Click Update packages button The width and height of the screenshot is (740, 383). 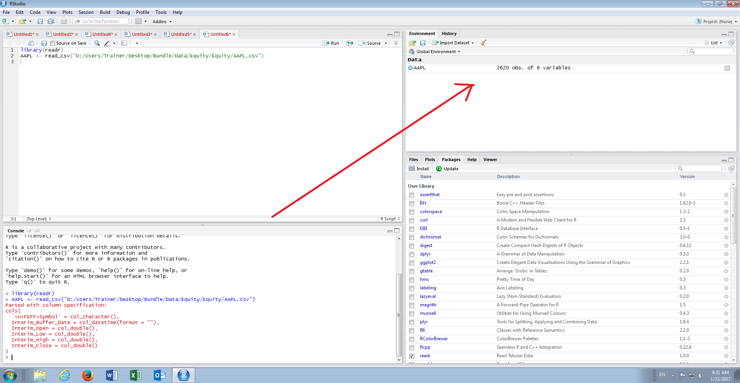[x=447, y=169]
